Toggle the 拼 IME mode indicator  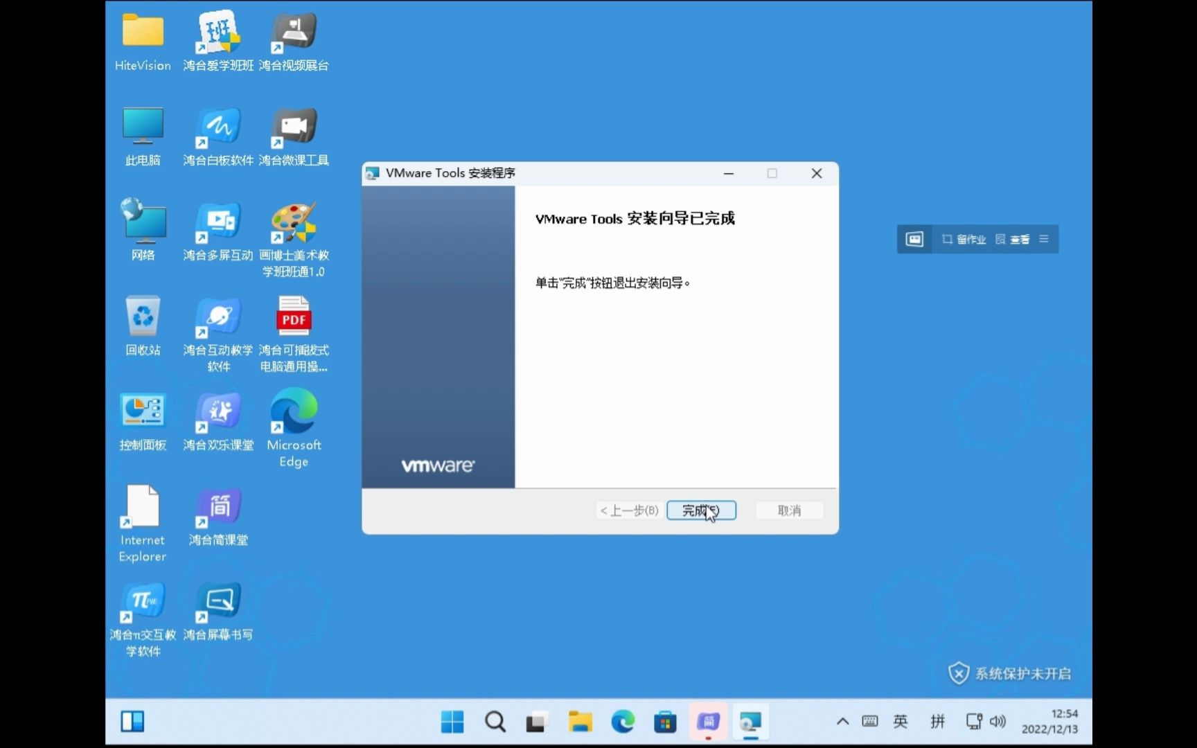pos(937,722)
